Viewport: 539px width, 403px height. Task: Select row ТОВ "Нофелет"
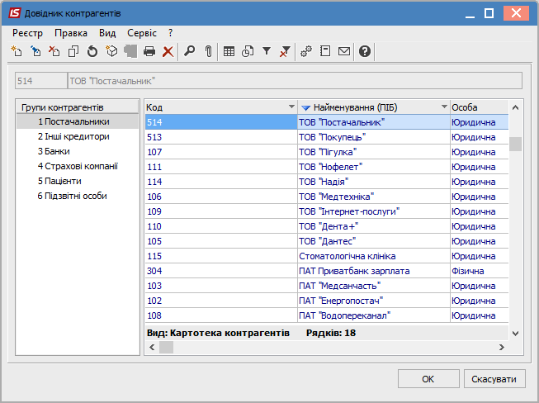coord(327,167)
